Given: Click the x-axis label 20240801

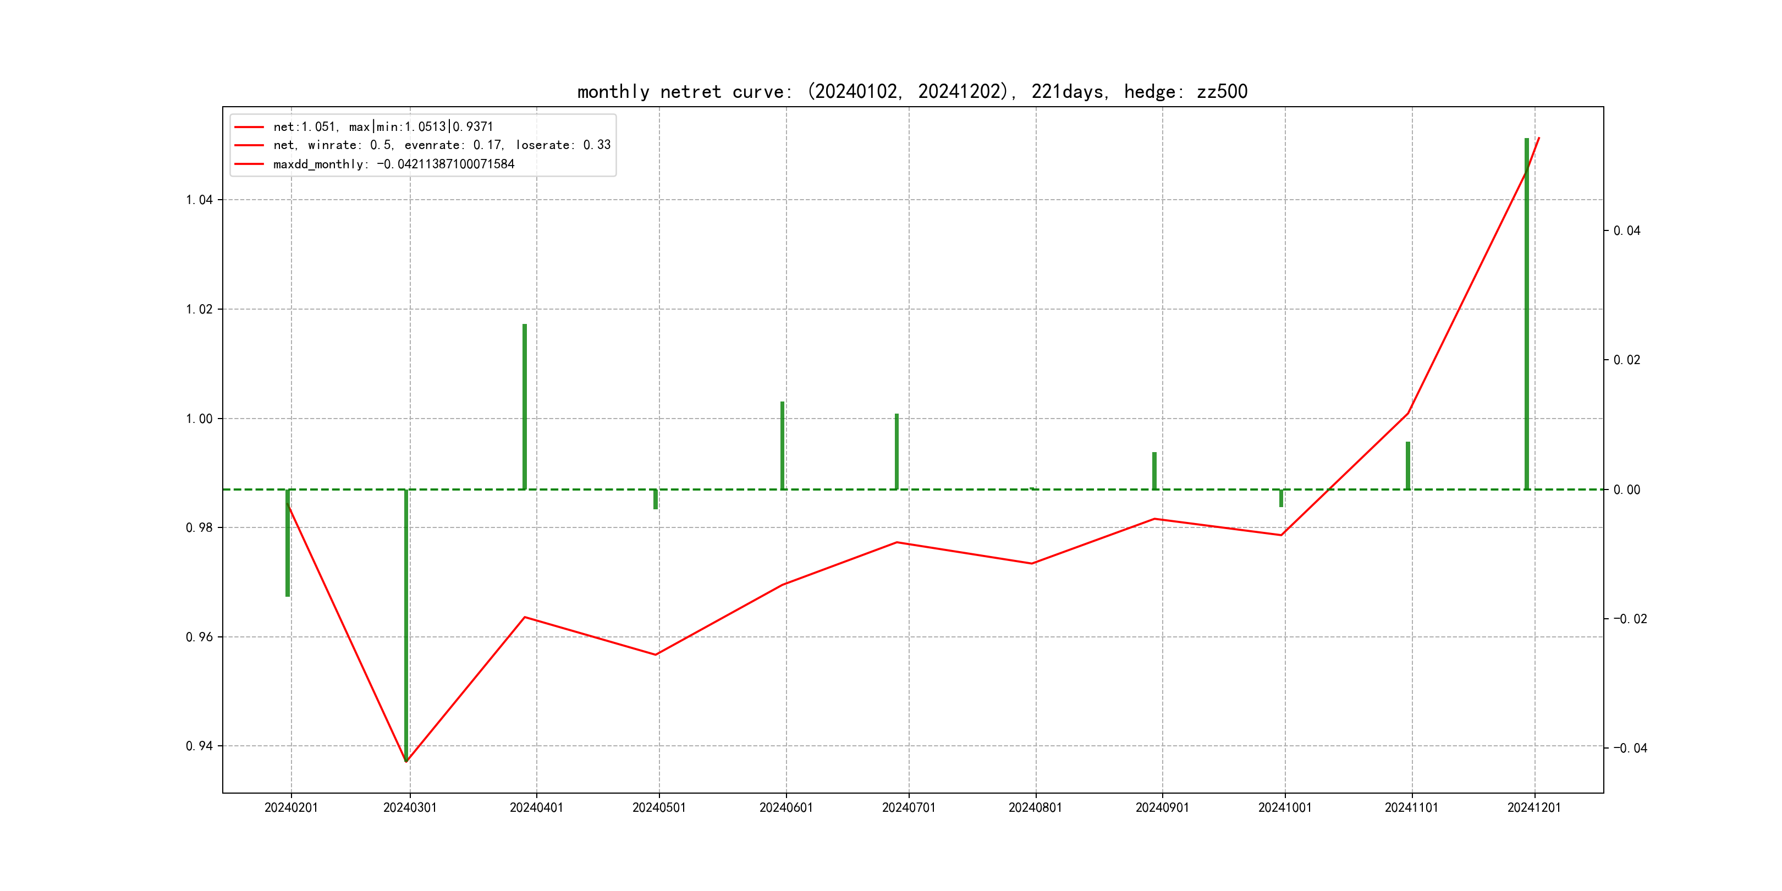Looking at the screenshot, I should (x=1035, y=808).
